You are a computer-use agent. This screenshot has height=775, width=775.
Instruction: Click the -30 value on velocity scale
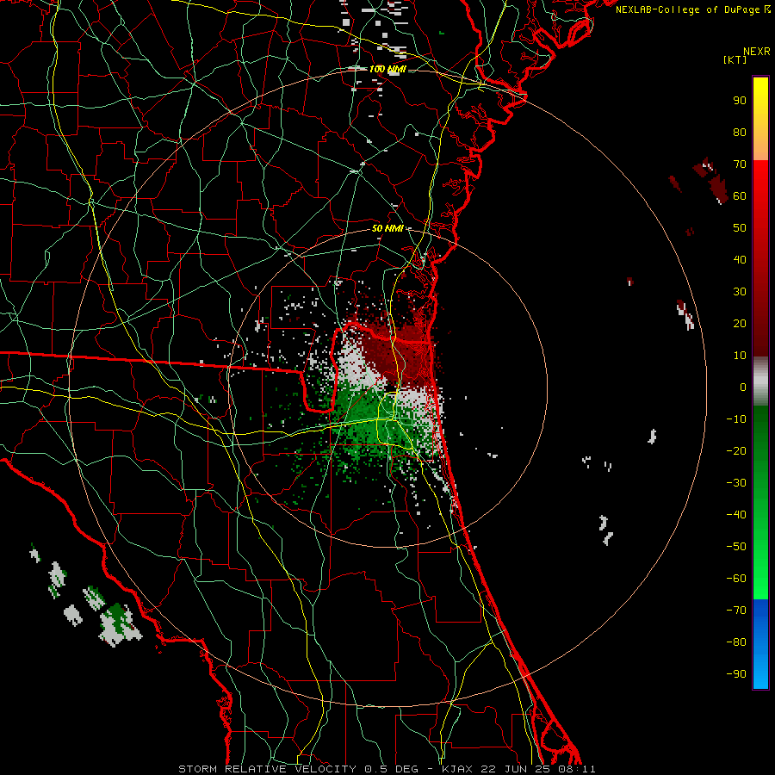click(736, 483)
